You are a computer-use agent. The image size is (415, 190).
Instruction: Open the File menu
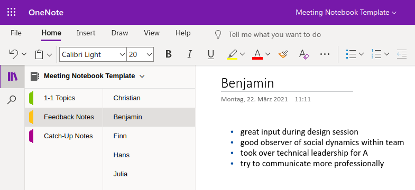coord(16,33)
